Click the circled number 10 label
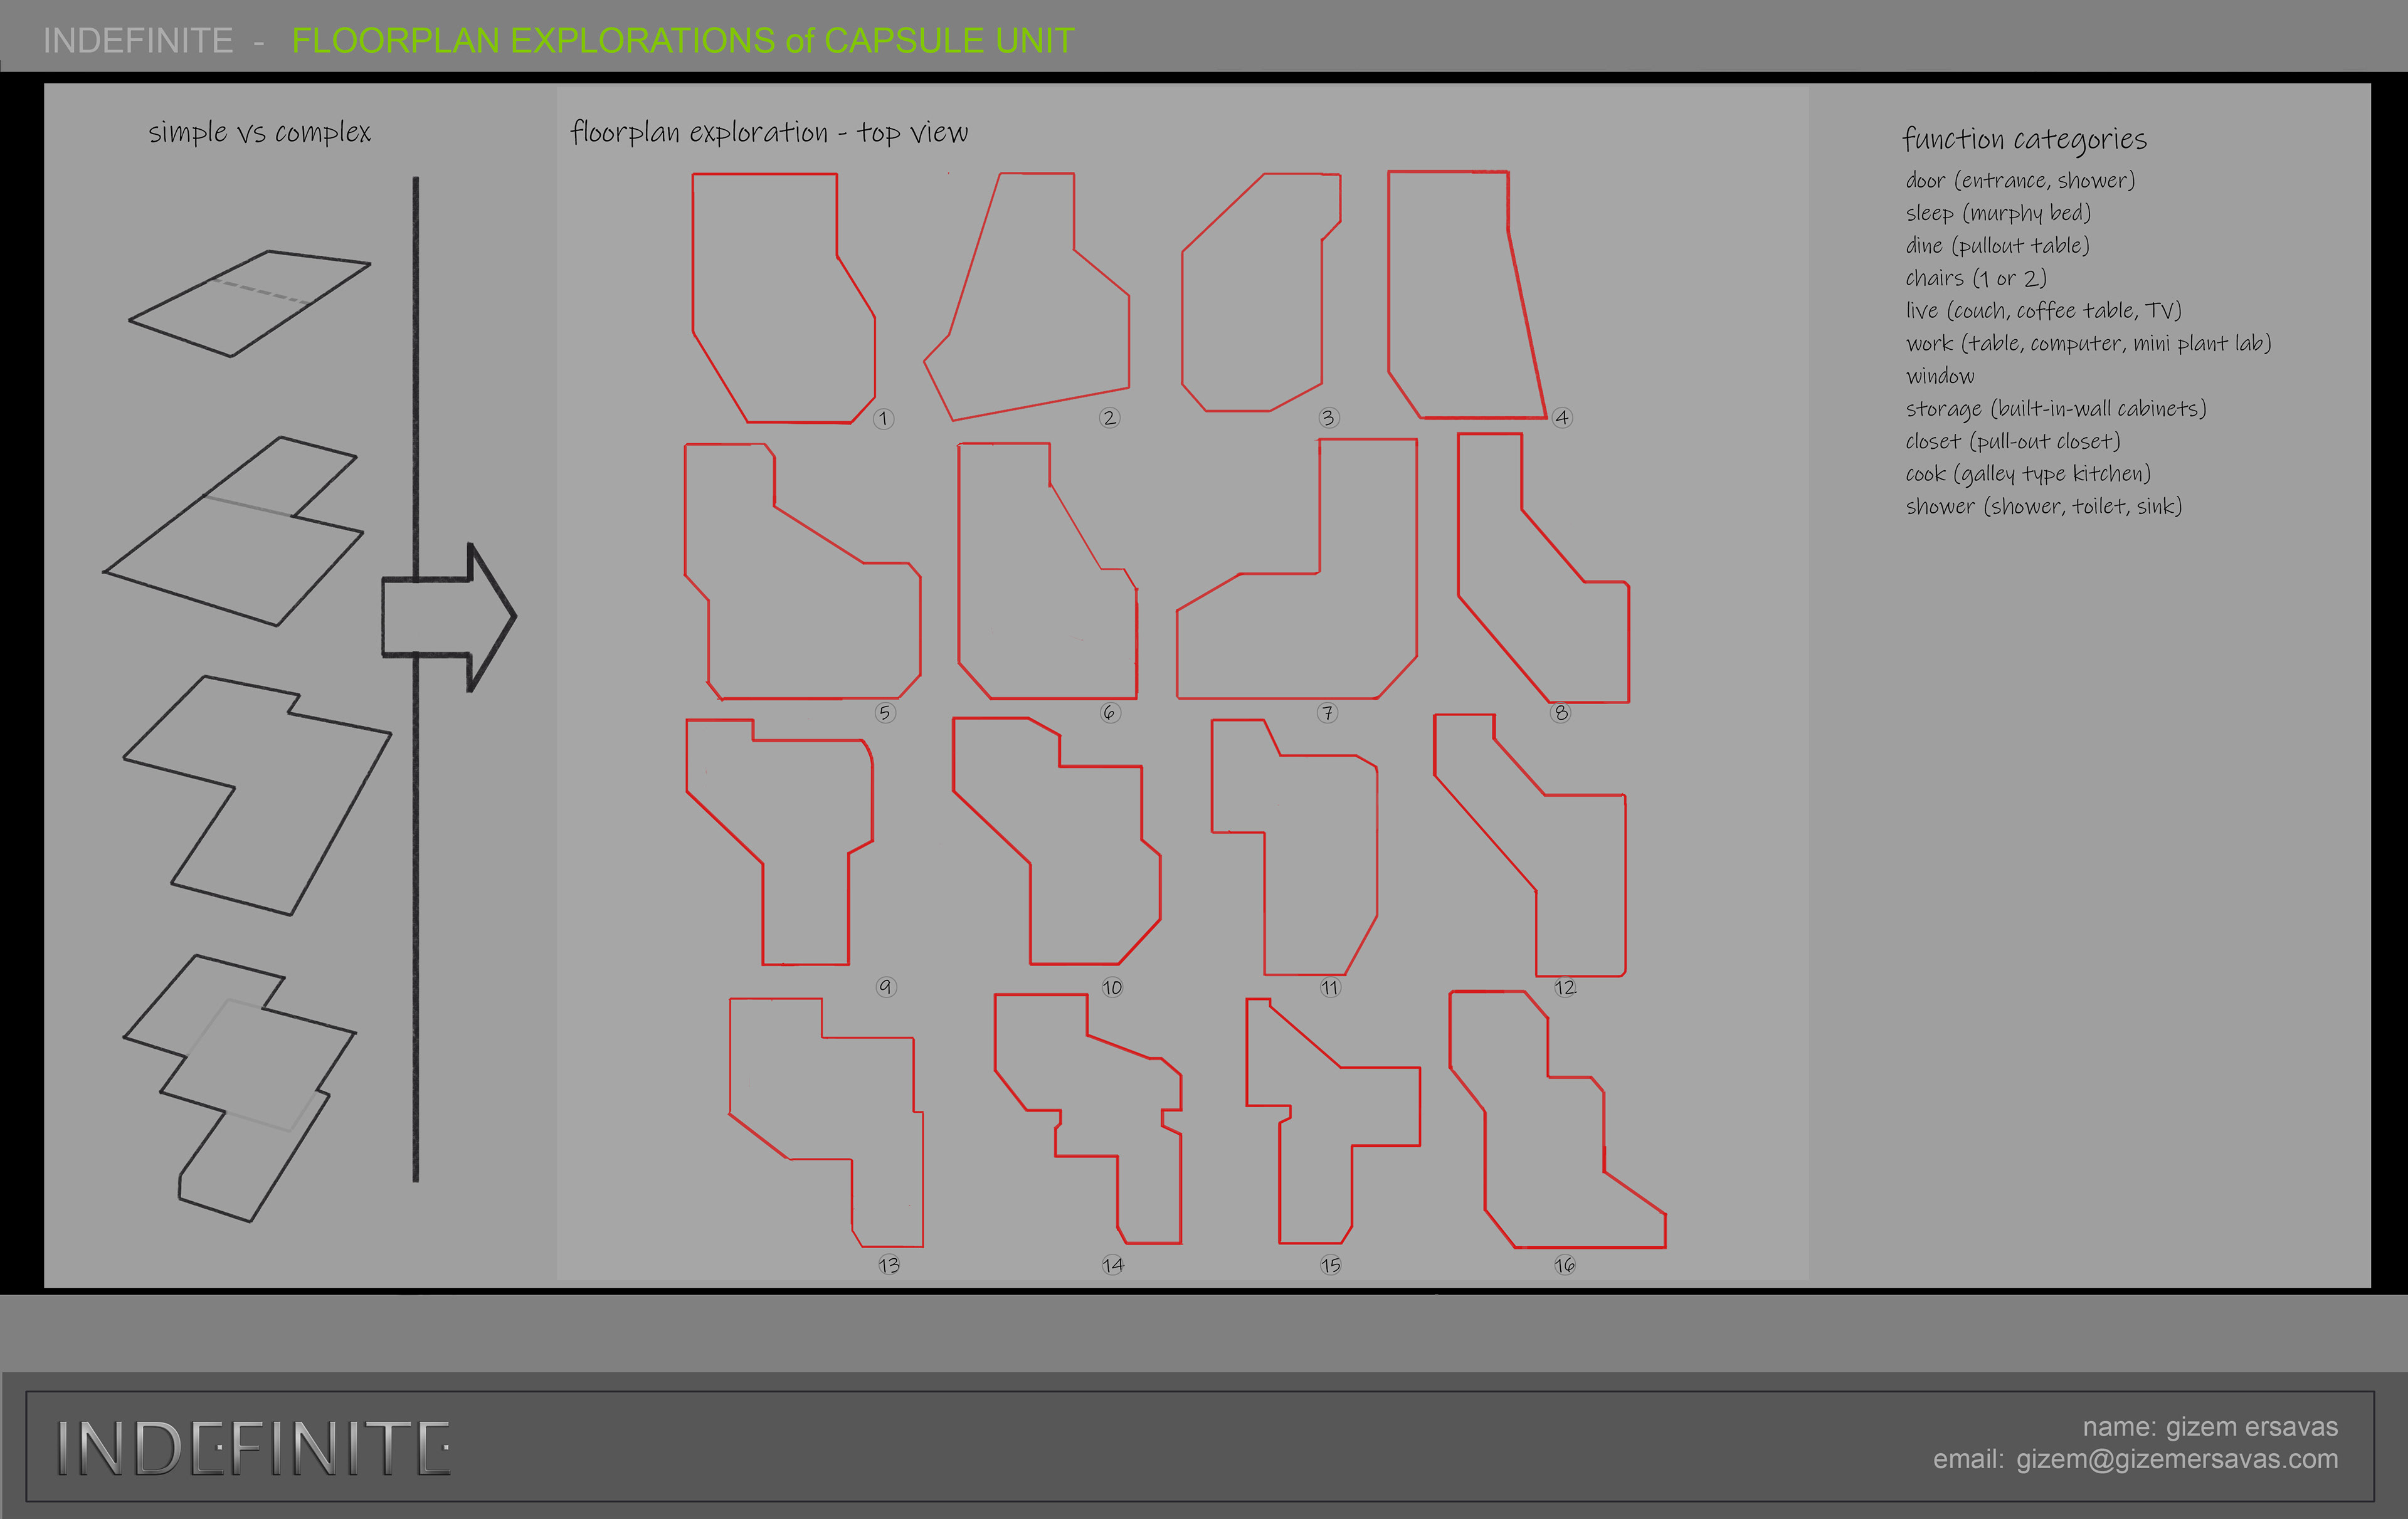 point(1112,988)
